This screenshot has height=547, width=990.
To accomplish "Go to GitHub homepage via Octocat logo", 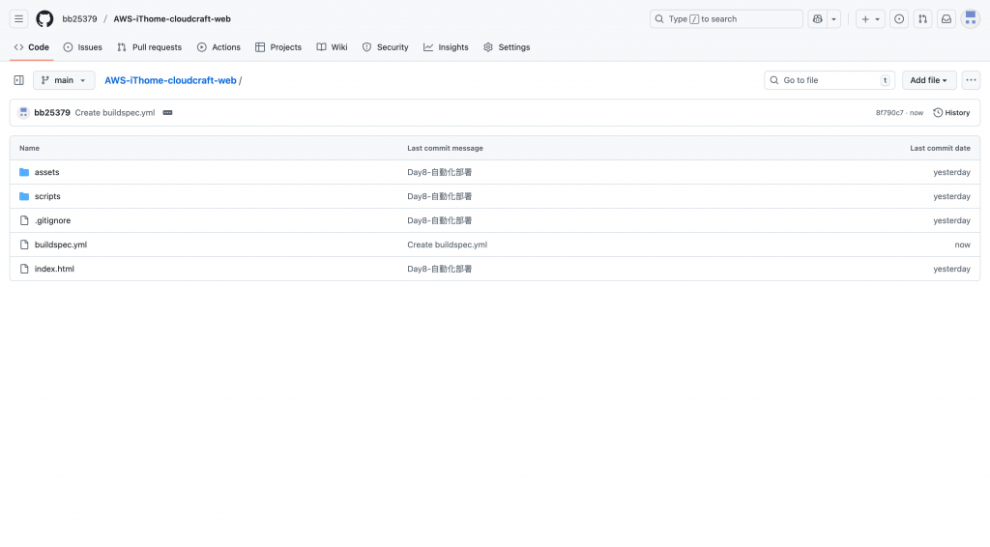I will (x=44, y=19).
